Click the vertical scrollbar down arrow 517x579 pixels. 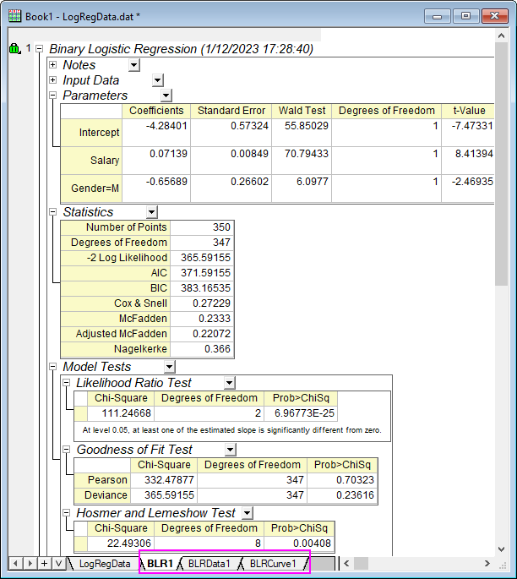click(501, 549)
